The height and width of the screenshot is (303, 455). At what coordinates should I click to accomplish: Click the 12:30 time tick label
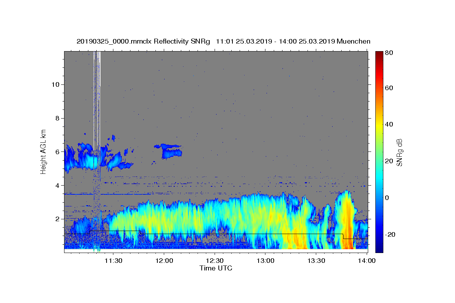pyautogui.click(x=215, y=261)
